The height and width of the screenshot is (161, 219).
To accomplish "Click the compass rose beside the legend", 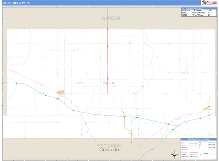I will pyautogui.click(x=173, y=153).
